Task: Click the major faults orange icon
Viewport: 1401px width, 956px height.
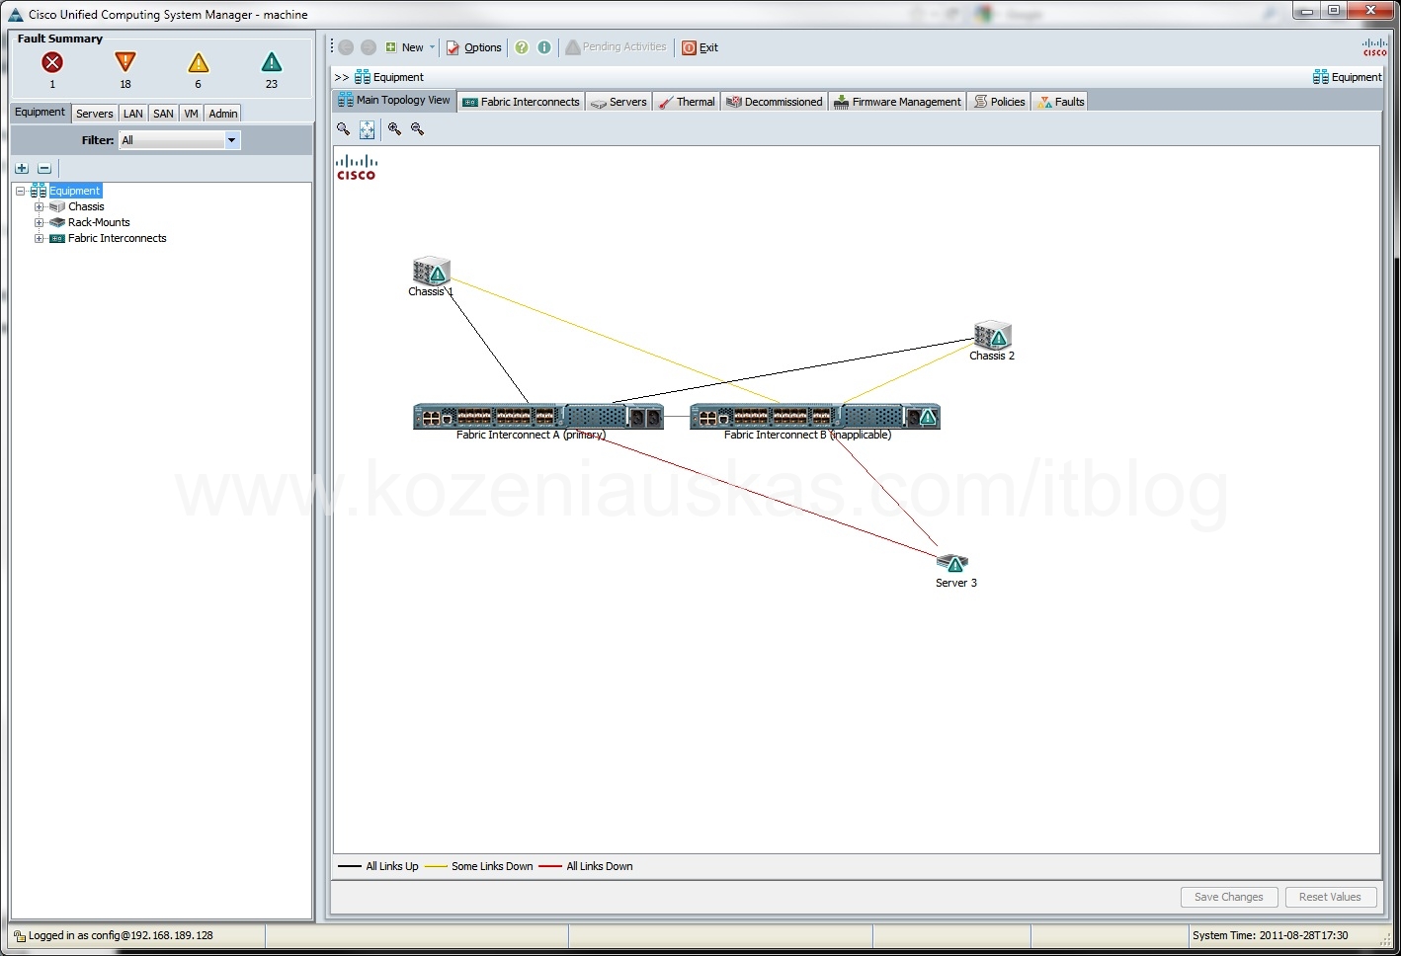Action: pos(124,63)
